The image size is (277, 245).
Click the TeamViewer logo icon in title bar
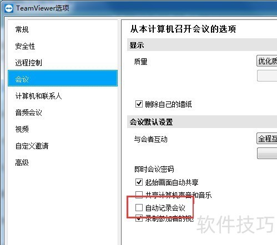9,8
